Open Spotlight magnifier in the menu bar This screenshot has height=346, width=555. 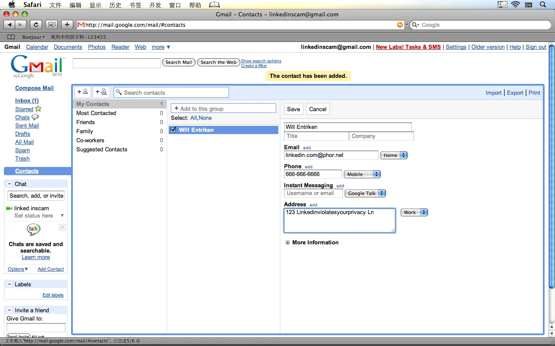point(543,5)
